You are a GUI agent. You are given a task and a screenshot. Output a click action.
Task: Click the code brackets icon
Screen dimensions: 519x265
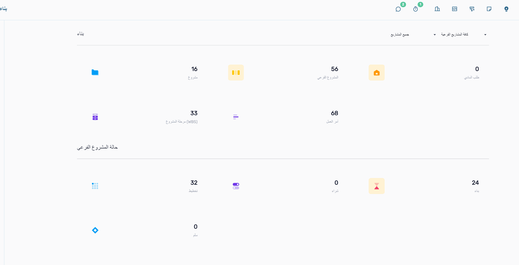coord(454,9)
